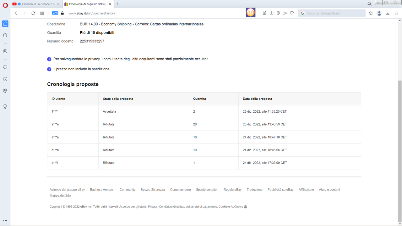Take a snapshot with camera icon

[x=271, y=13]
